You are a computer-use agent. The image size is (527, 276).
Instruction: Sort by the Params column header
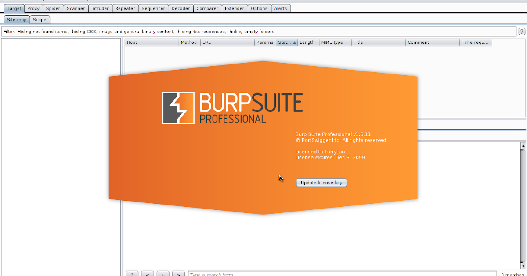265,42
